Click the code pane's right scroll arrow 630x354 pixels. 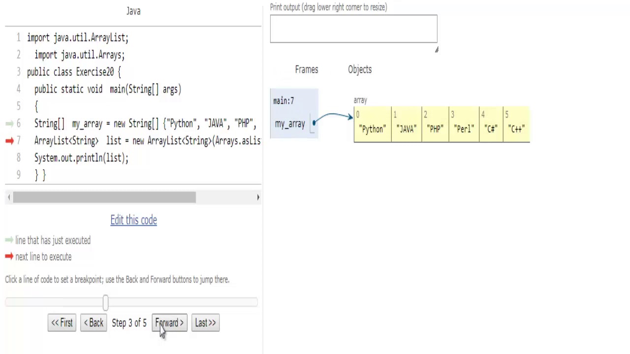(x=258, y=197)
